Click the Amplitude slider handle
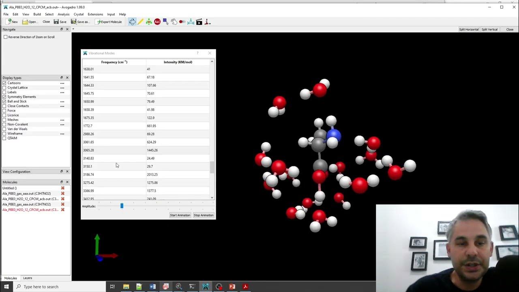Viewport: 519px width, 292px height. [x=122, y=206]
